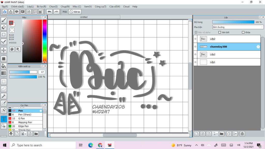Enable the Xén bớt checkbox
Screen dimensions: 265x149
tap(220, 32)
